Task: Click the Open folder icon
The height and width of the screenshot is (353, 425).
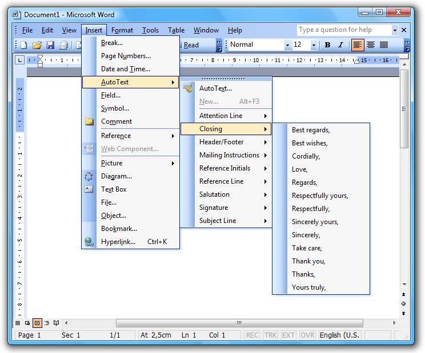Action: pyautogui.click(x=37, y=44)
